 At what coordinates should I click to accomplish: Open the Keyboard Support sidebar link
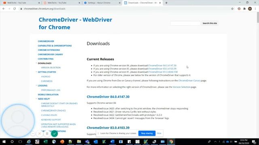tap(51, 120)
